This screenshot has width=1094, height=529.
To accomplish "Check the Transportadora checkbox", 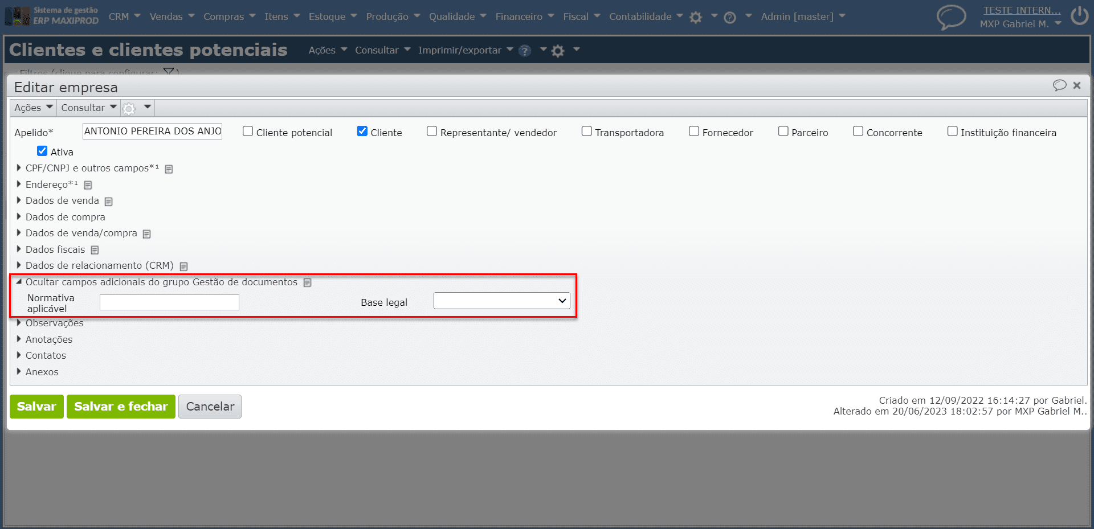I will tap(587, 132).
